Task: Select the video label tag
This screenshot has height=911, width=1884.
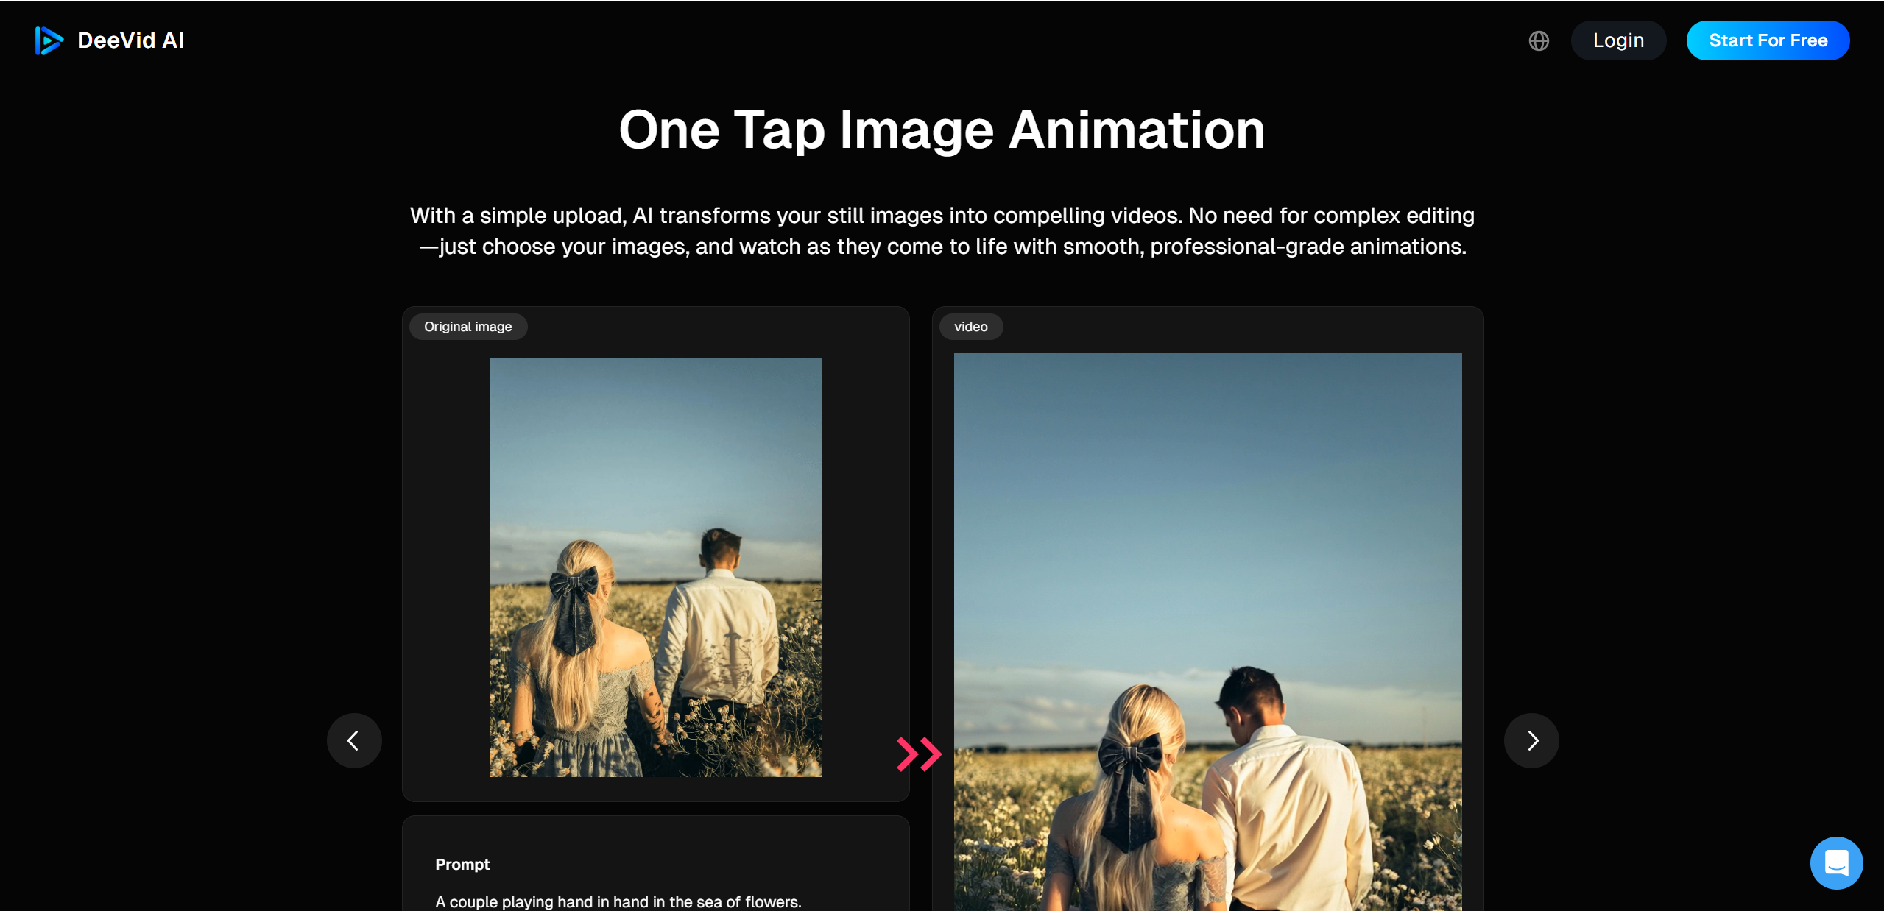Action: [970, 327]
